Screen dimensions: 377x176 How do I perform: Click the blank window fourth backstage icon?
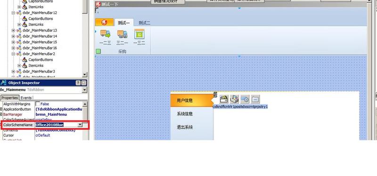(x=255, y=99)
